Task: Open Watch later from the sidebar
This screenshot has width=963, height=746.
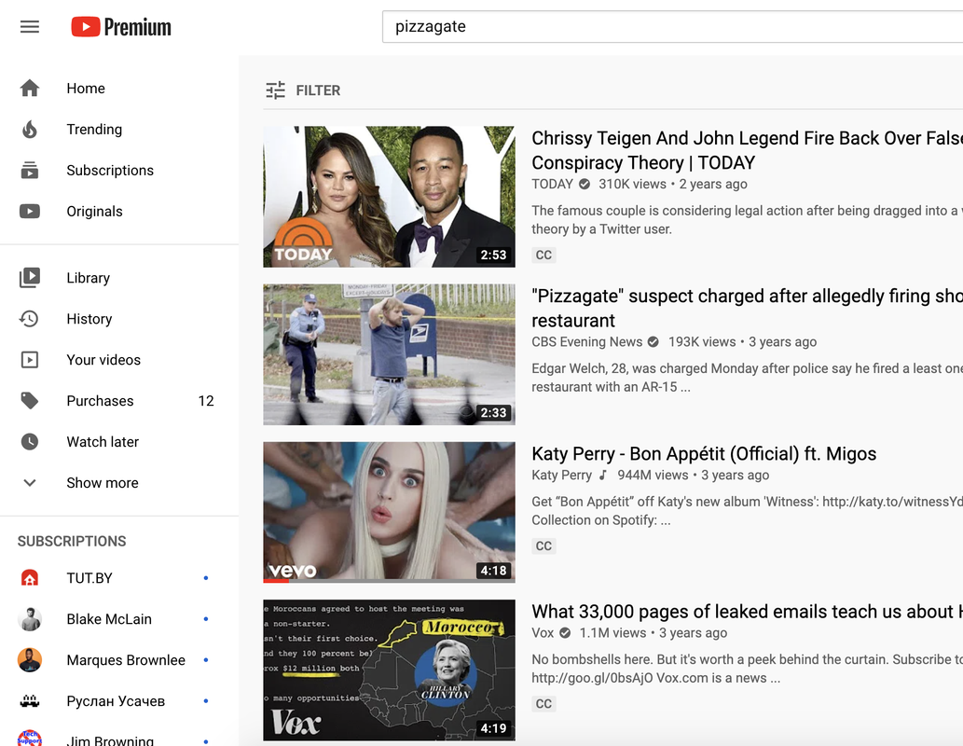Action: (119, 442)
